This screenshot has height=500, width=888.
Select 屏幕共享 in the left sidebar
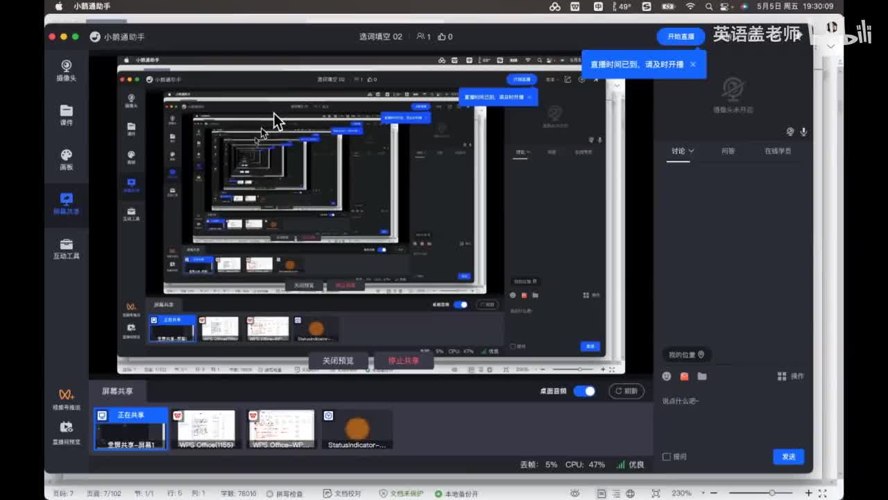[x=67, y=204]
